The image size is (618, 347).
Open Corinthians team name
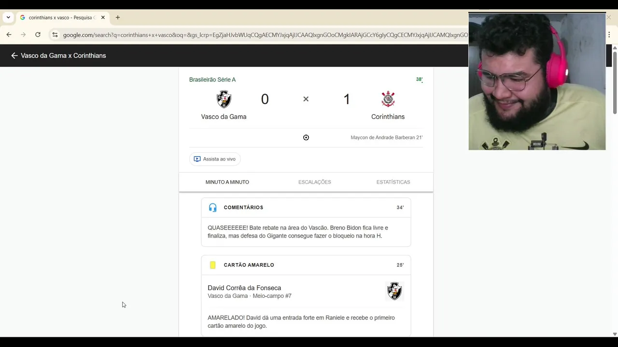pos(388,117)
